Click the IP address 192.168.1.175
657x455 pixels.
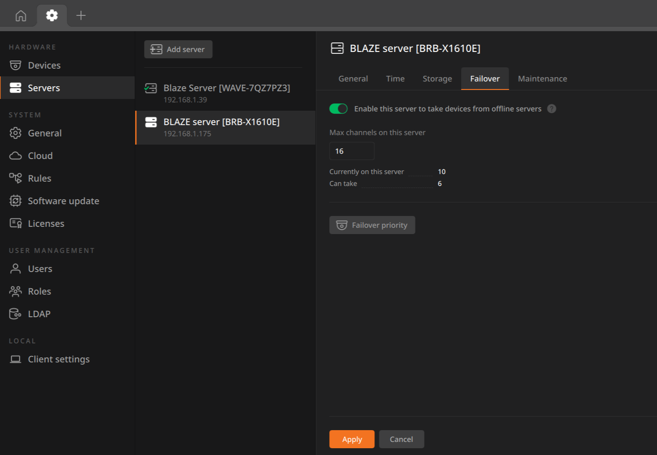[187, 134]
